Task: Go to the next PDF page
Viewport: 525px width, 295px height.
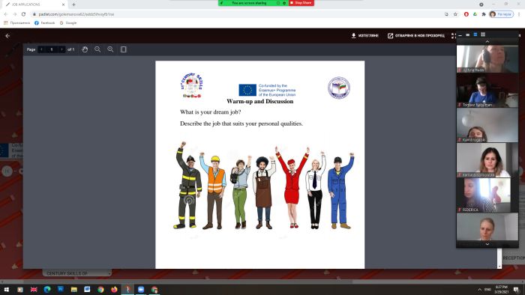Action: [x=61, y=49]
